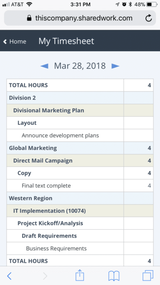Tap the forward arrow in the Safari toolbar

45,276
